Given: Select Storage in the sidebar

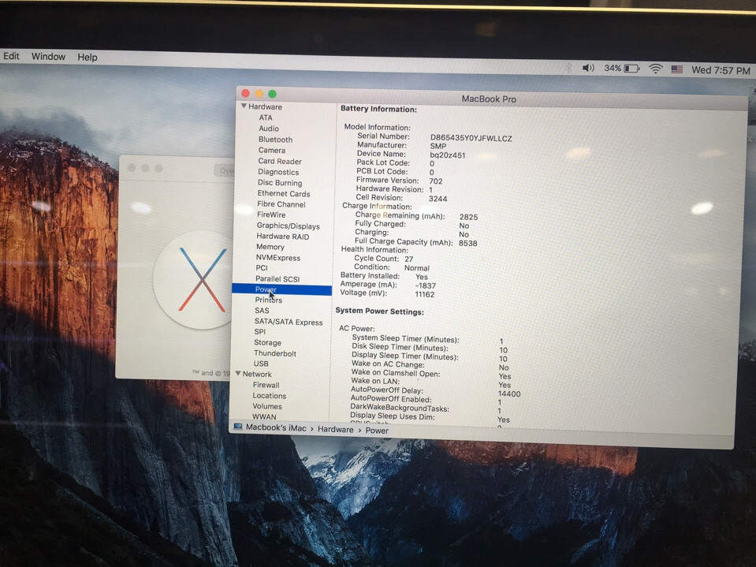Looking at the screenshot, I should 267,342.
